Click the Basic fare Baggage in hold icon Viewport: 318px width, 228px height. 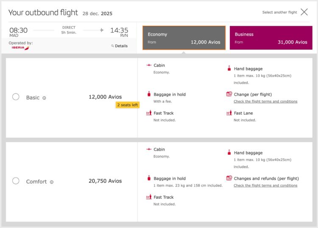pyautogui.click(x=149, y=94)
